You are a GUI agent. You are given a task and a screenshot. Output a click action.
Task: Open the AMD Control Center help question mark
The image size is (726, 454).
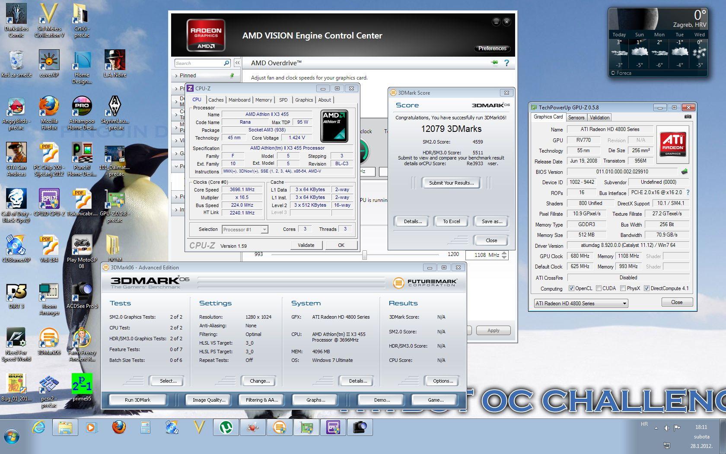coord(506,63)
